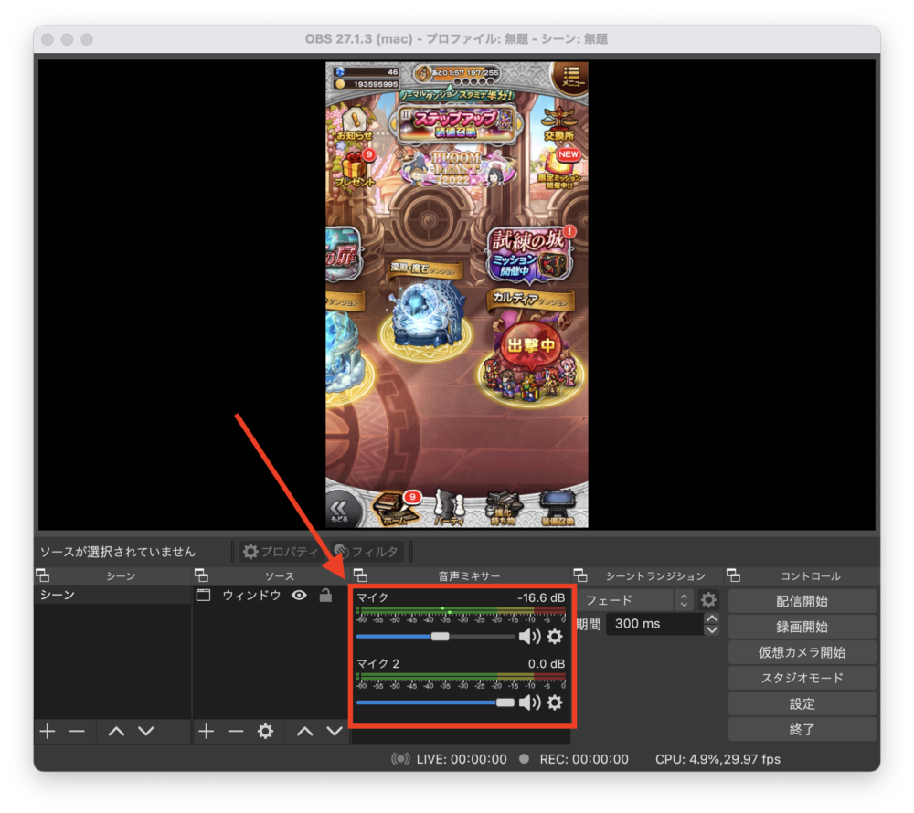Click the 期間 label

589,624
